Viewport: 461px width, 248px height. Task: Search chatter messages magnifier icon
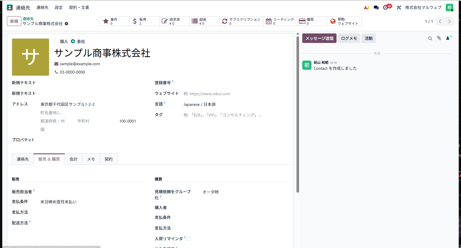[430, 38]
